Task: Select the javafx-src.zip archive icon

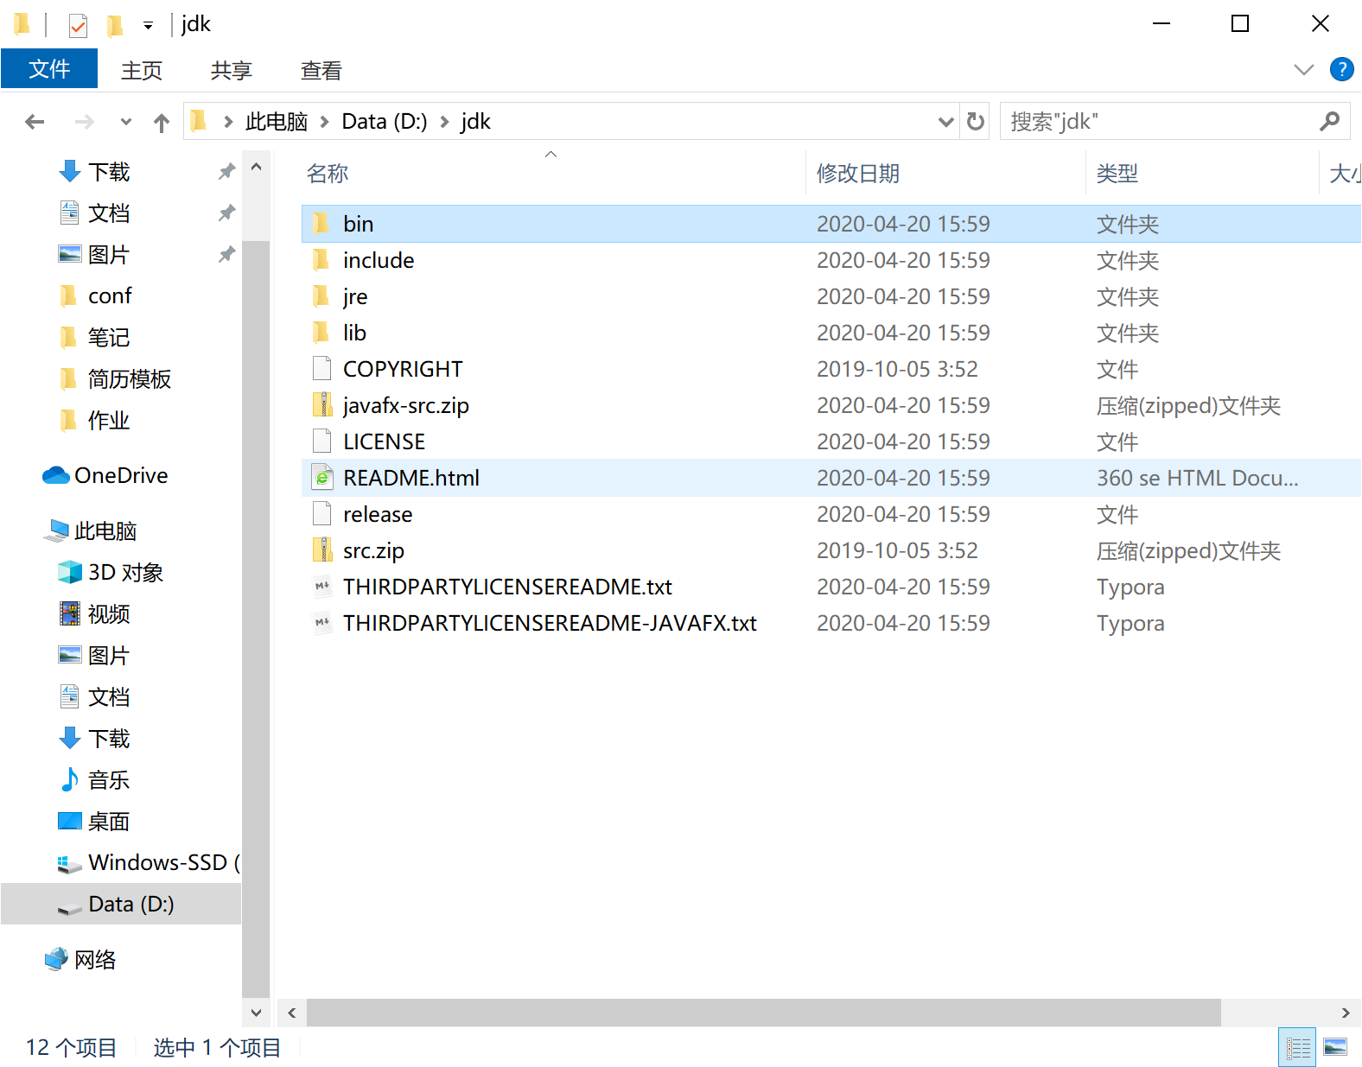Action: click(x=321, y=405)
